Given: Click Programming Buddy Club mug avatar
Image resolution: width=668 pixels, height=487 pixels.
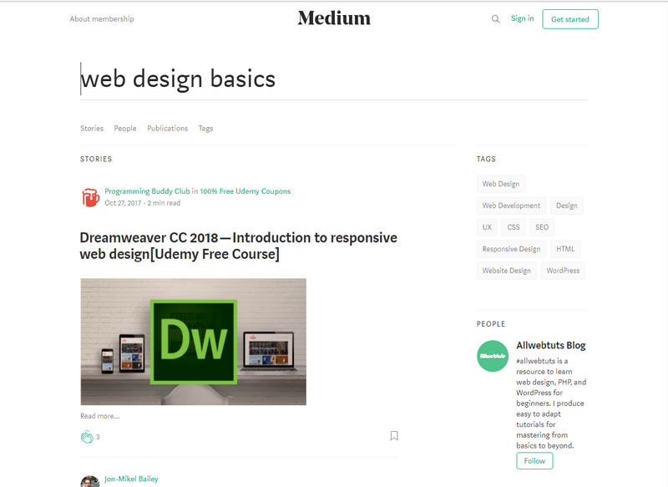Looking at the screenshot, I should pyautogui.click(x=90, y=197).
